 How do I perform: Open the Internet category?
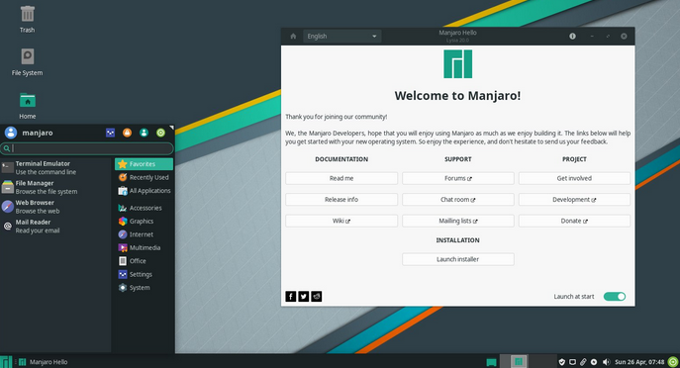pos(144,234)
